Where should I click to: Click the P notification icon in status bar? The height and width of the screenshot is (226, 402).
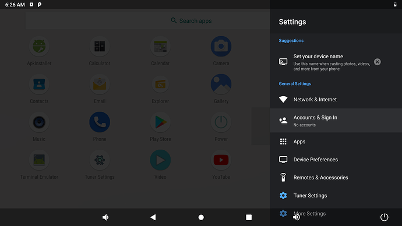(40, 5)
